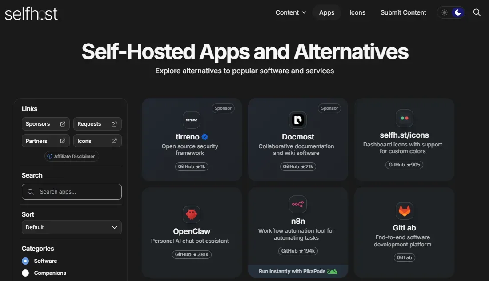Open the selfh.st/icons app logo
Viewport: 489px width, 281px height.
pyautogui.click(x=405, y=118)
